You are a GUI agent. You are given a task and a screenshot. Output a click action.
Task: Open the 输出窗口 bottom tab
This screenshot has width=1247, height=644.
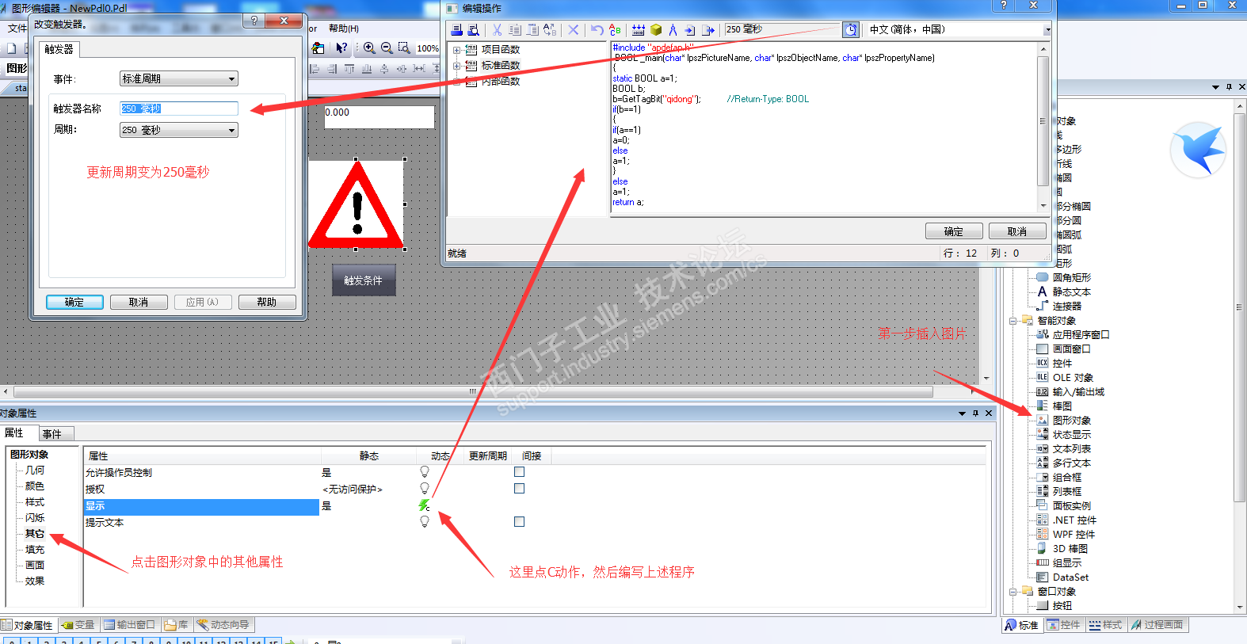129,625
